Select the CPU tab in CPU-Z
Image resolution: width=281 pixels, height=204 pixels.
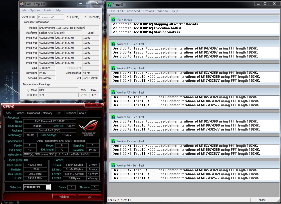coord(9,113)
